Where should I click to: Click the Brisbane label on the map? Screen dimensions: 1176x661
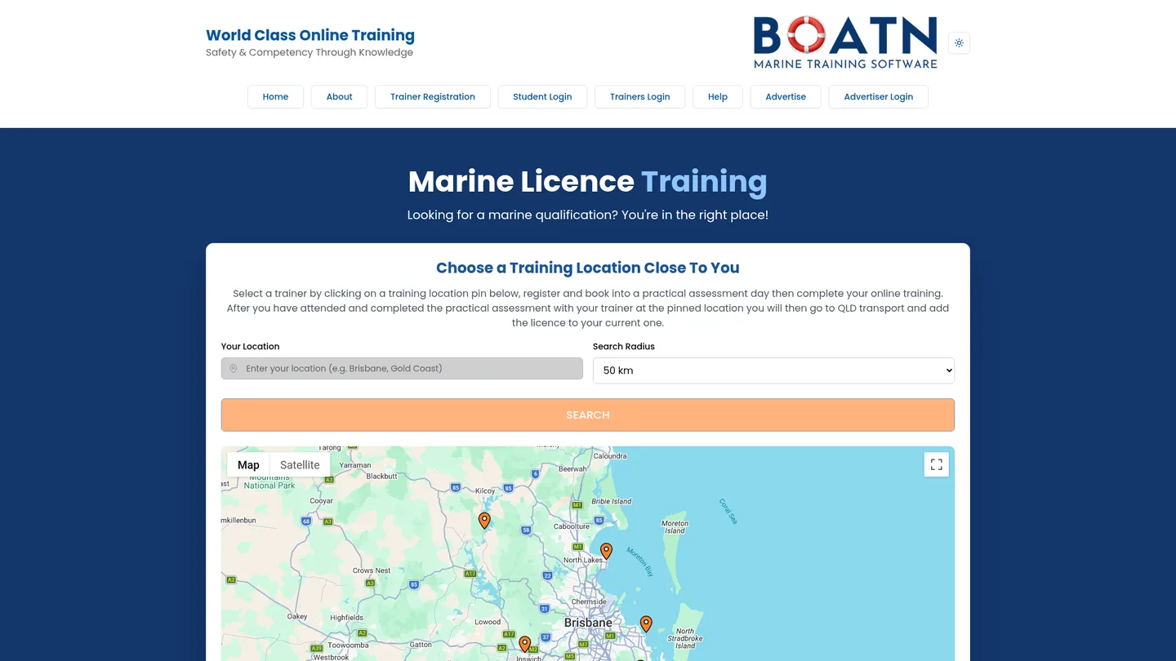(588, 623)
